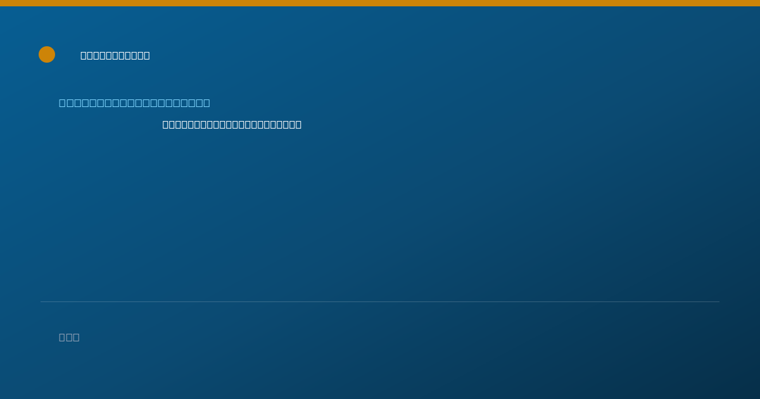760x399 pixels.
Task: Click the white subtitle line under the headline
Action: (232, 124)
